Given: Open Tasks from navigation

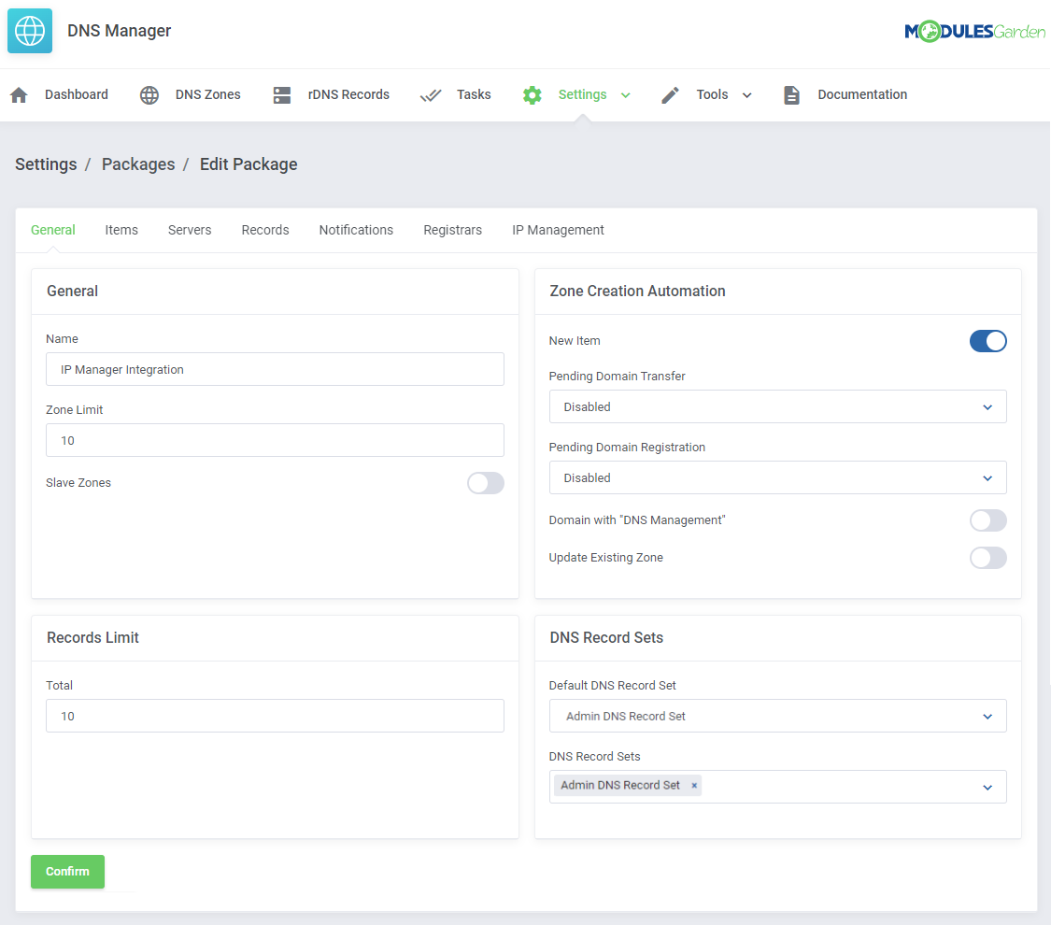Looking at the screenshot, I should (x=474, y=95).
